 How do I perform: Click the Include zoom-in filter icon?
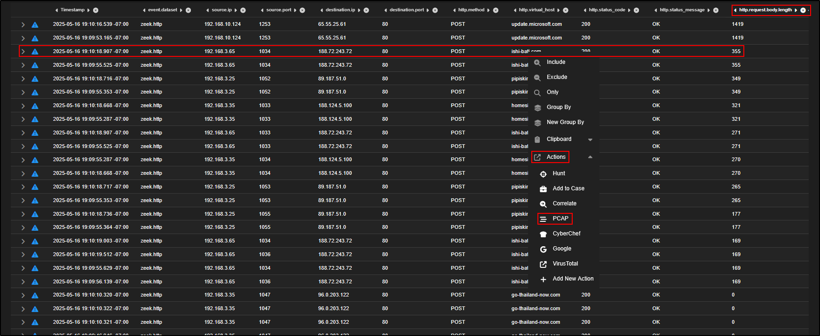(x=537, y=63)
